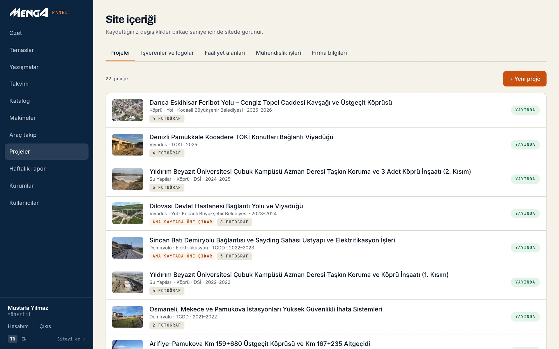Click the 8 FOTOĞRAF tag on Dilovası row

click(x=234, y=222)
